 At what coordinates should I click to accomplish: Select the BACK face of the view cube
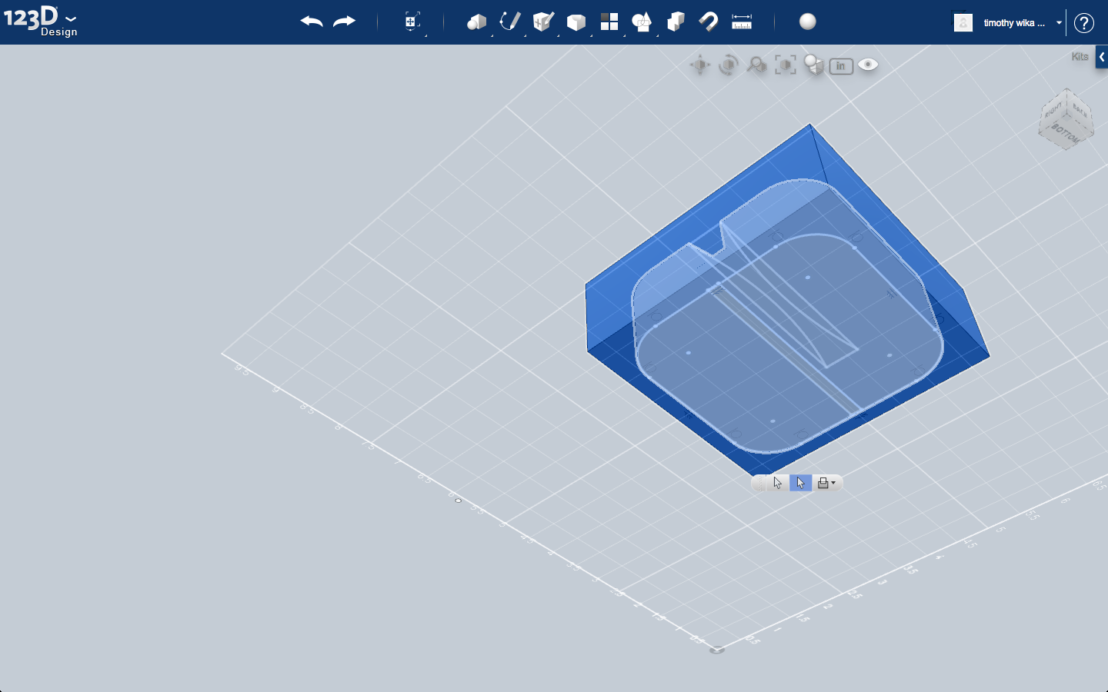point(1080,109)
